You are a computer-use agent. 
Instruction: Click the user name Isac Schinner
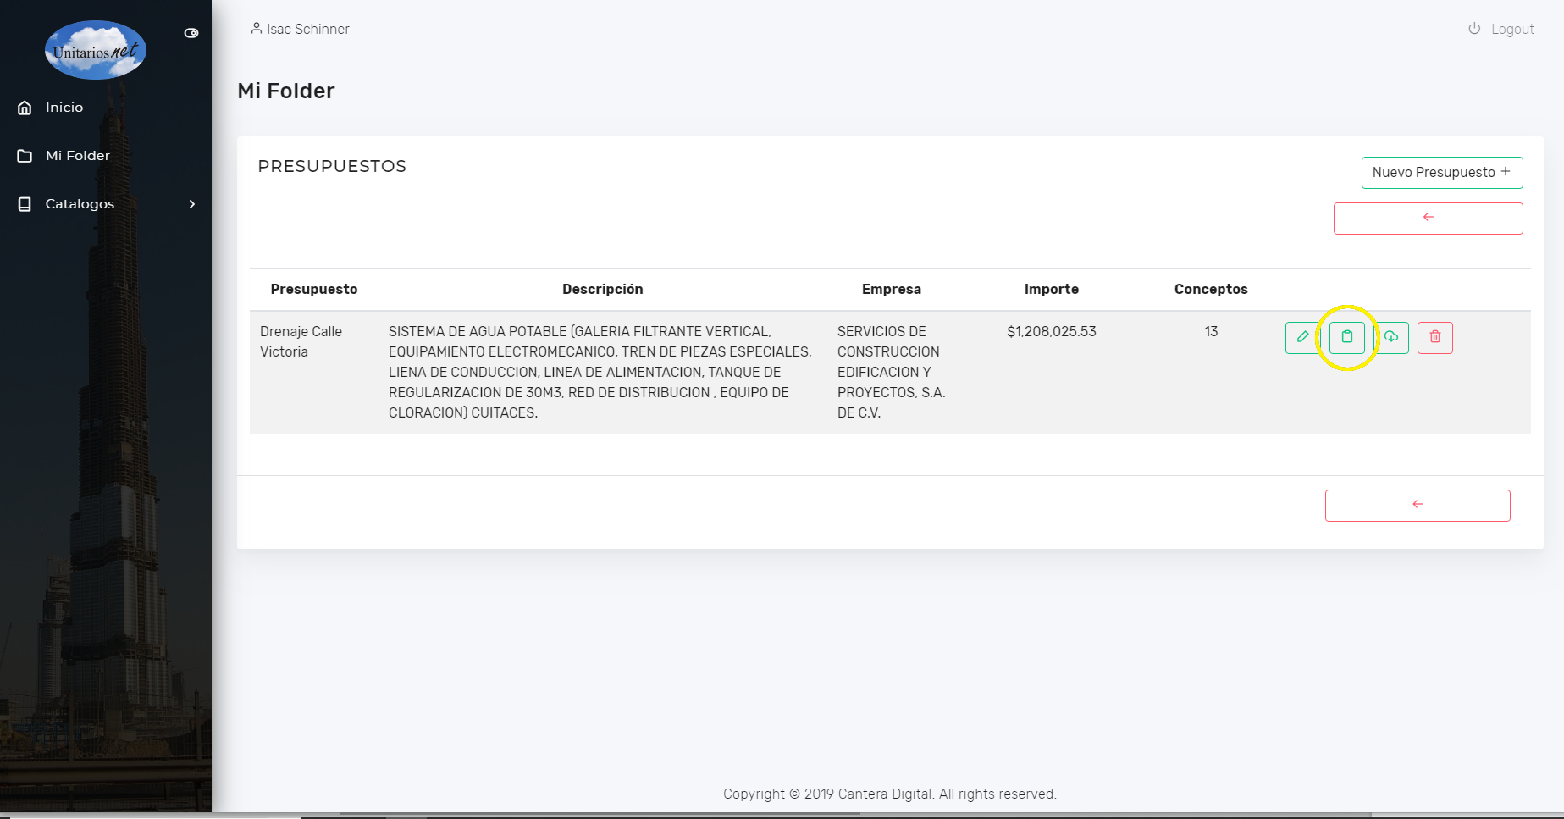click(308, 29)
